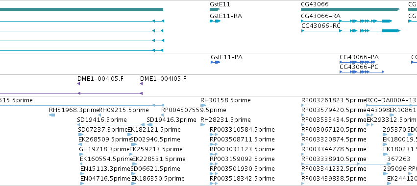Click the RH51968.3prime EST glyph
This screenshot has width=417, height=186.
coord(52,115)
